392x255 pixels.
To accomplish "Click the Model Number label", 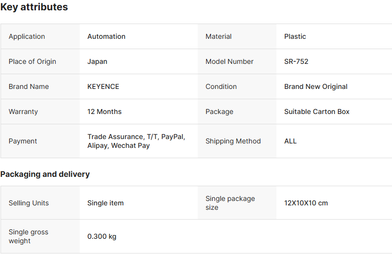I will click(230, 61).
